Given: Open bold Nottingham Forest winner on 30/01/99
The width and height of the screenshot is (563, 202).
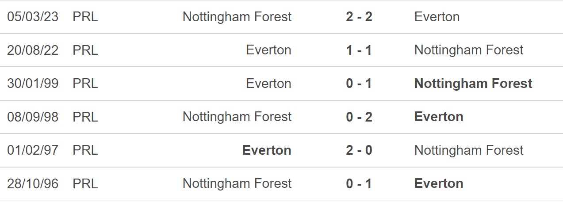Looking at the screenshot, I should [x=473, y=84].
